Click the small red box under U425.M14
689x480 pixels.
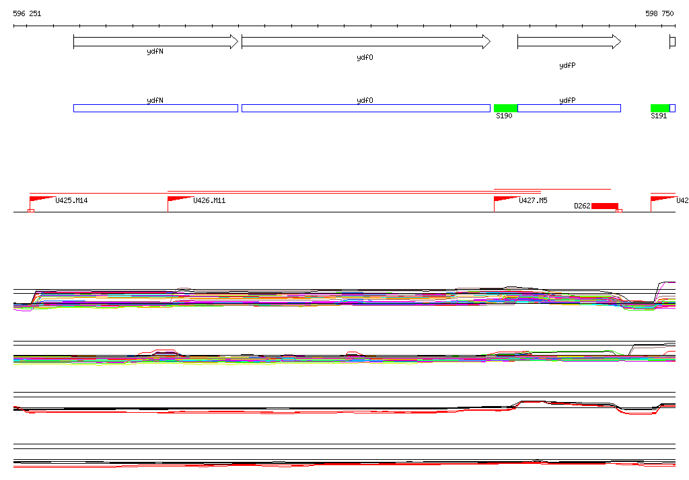31,211
